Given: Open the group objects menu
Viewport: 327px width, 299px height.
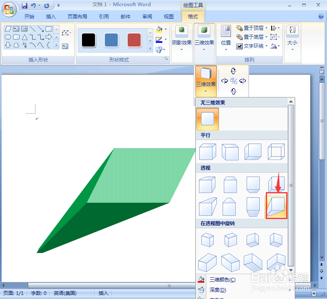Looking at the screenshot, I should pos(275,37).
